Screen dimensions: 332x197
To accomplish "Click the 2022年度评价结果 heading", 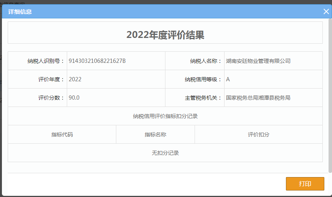I will pos(165,35).
